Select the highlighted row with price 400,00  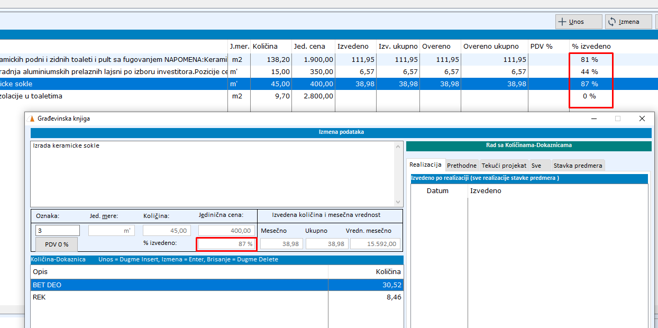pos(328,84)
